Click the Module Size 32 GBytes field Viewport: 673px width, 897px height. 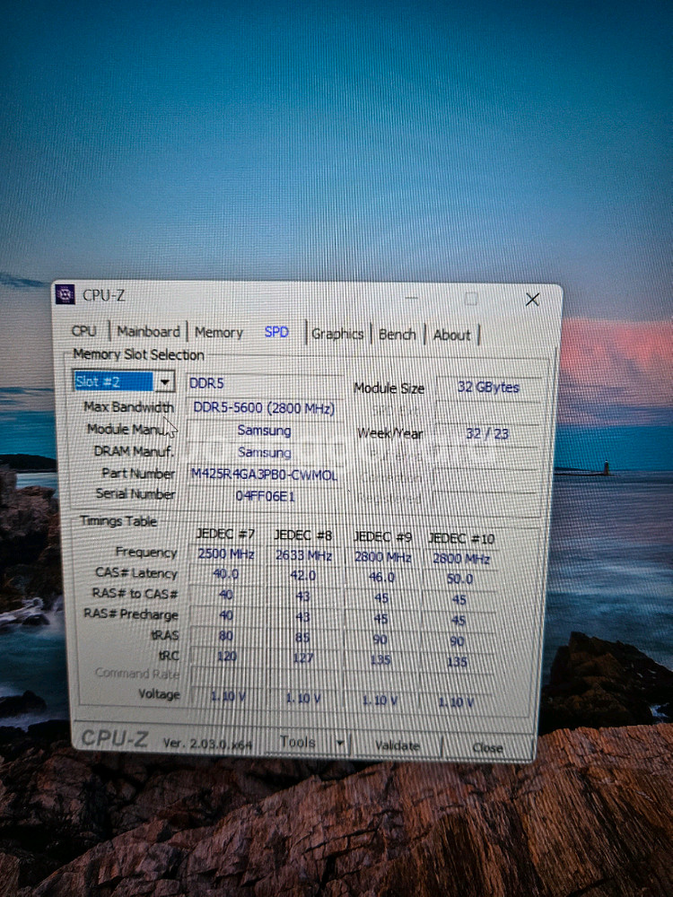488,388
